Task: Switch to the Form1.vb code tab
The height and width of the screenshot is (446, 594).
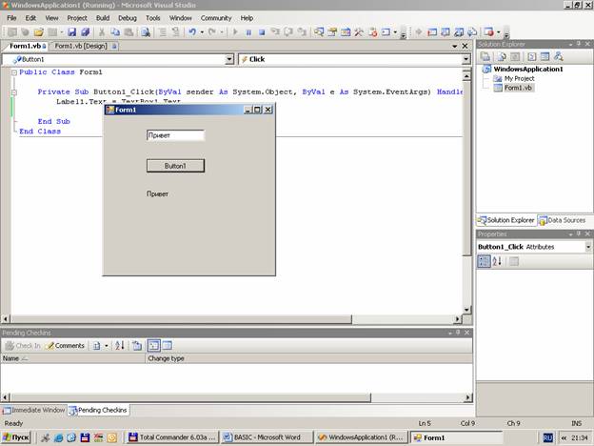Action: tap(26, 46)
